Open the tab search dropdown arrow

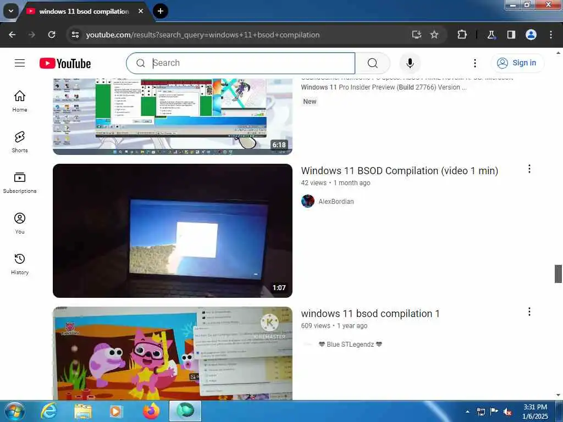pyautogui.click(x=11, y=11)
